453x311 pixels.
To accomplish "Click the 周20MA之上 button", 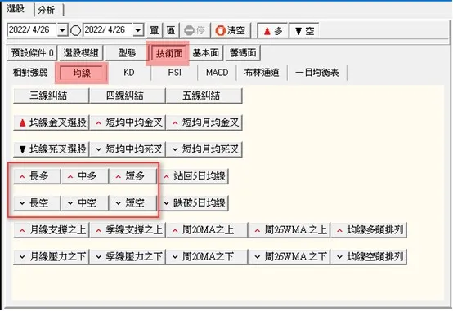I will [x=206, y=230].
